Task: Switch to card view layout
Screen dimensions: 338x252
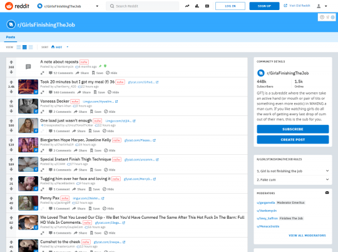Action: pos(19,47)
